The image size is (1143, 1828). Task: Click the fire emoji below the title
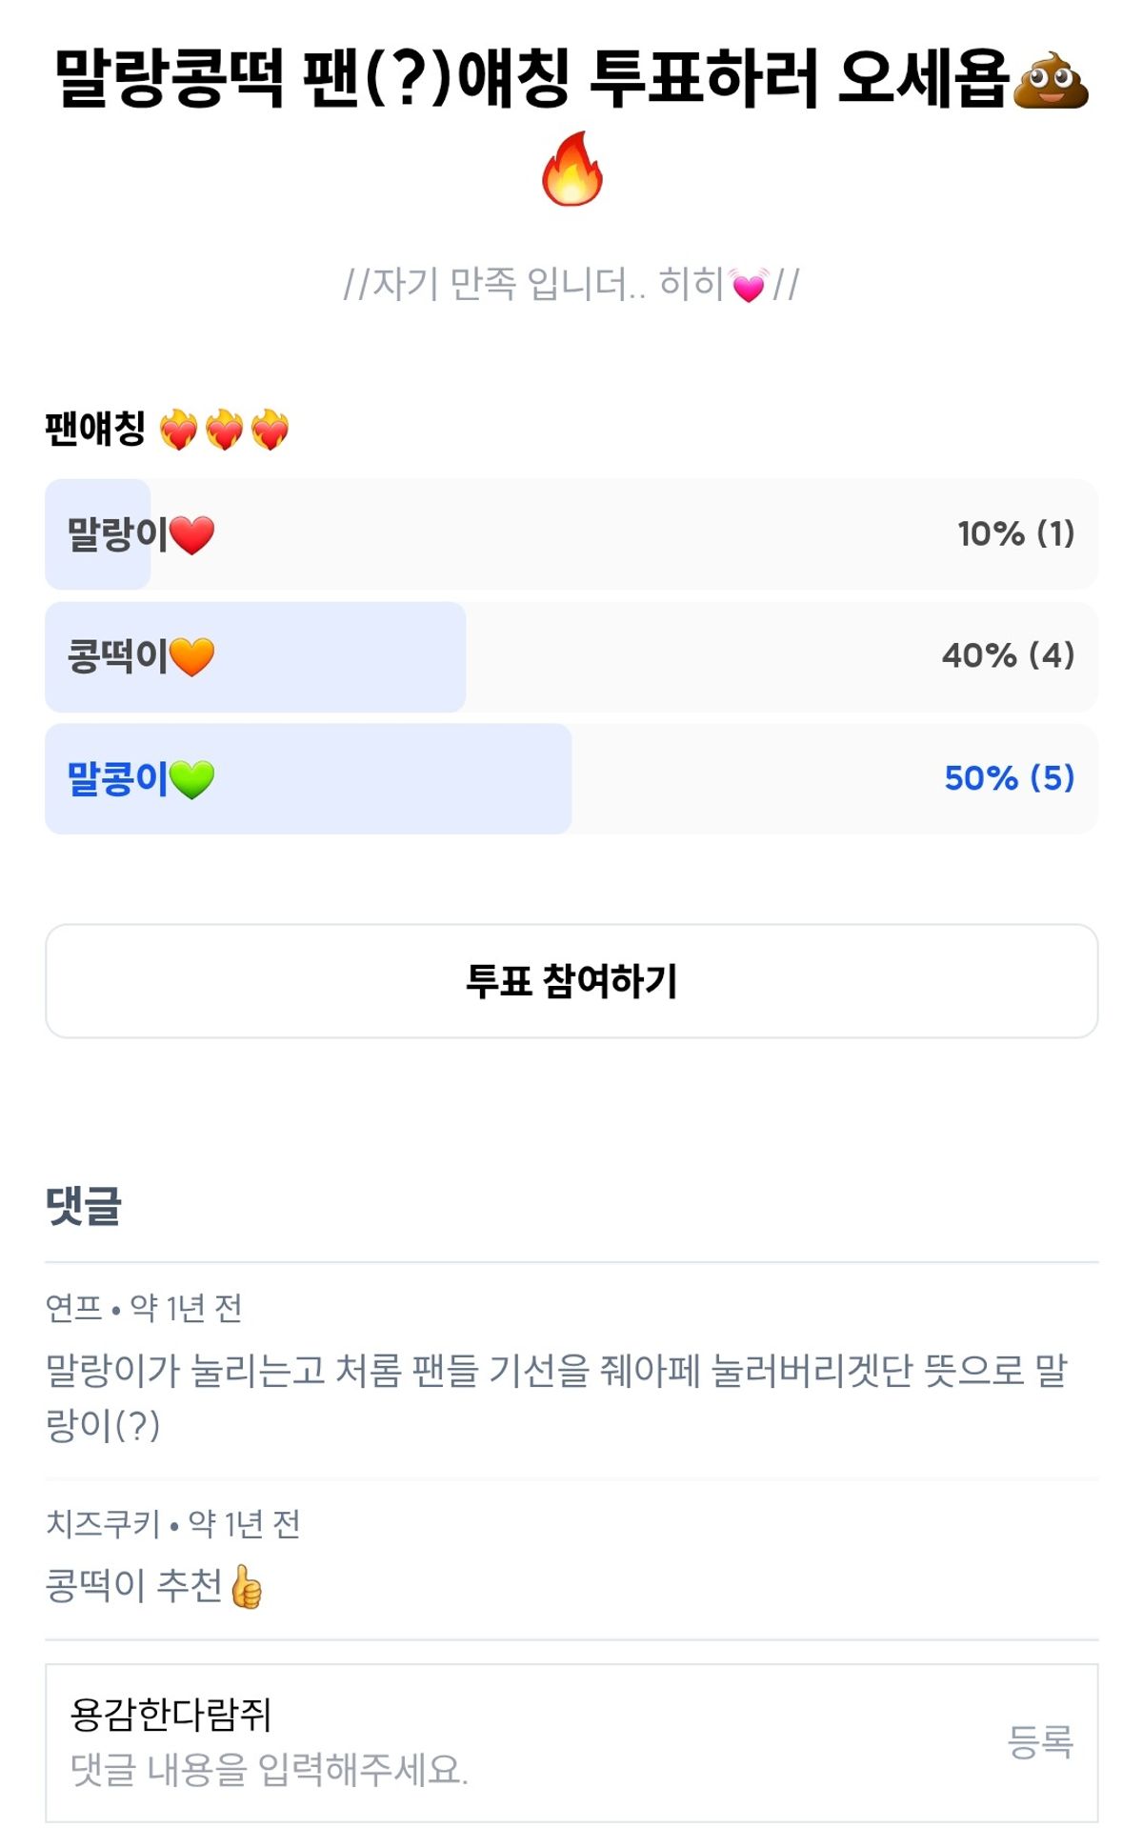pyautogui.click(x=571, y=170)
